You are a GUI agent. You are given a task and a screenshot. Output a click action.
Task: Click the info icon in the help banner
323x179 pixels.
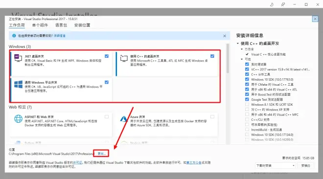click(x=14, y=36)
